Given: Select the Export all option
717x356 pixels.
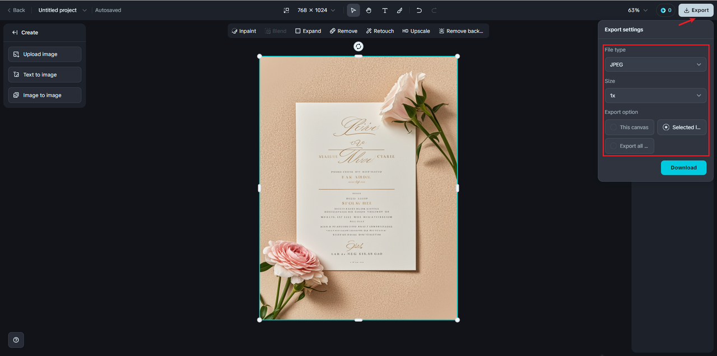Looking at the screenshot, I should (630, 146).
